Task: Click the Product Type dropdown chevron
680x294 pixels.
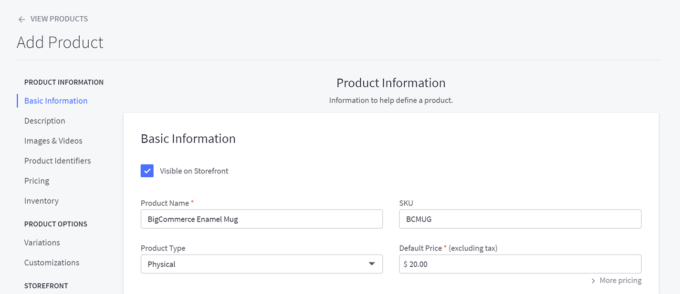Action: click(372, 264)
